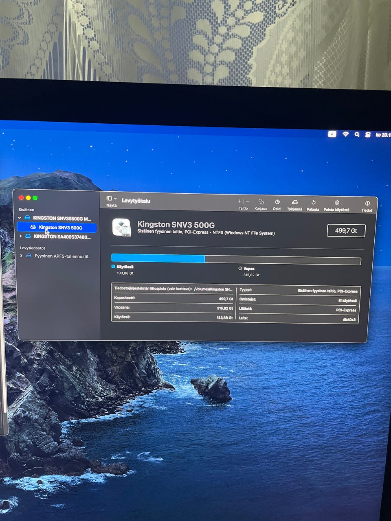Open the Wi-Fi menu bar icon

[345, 134]
